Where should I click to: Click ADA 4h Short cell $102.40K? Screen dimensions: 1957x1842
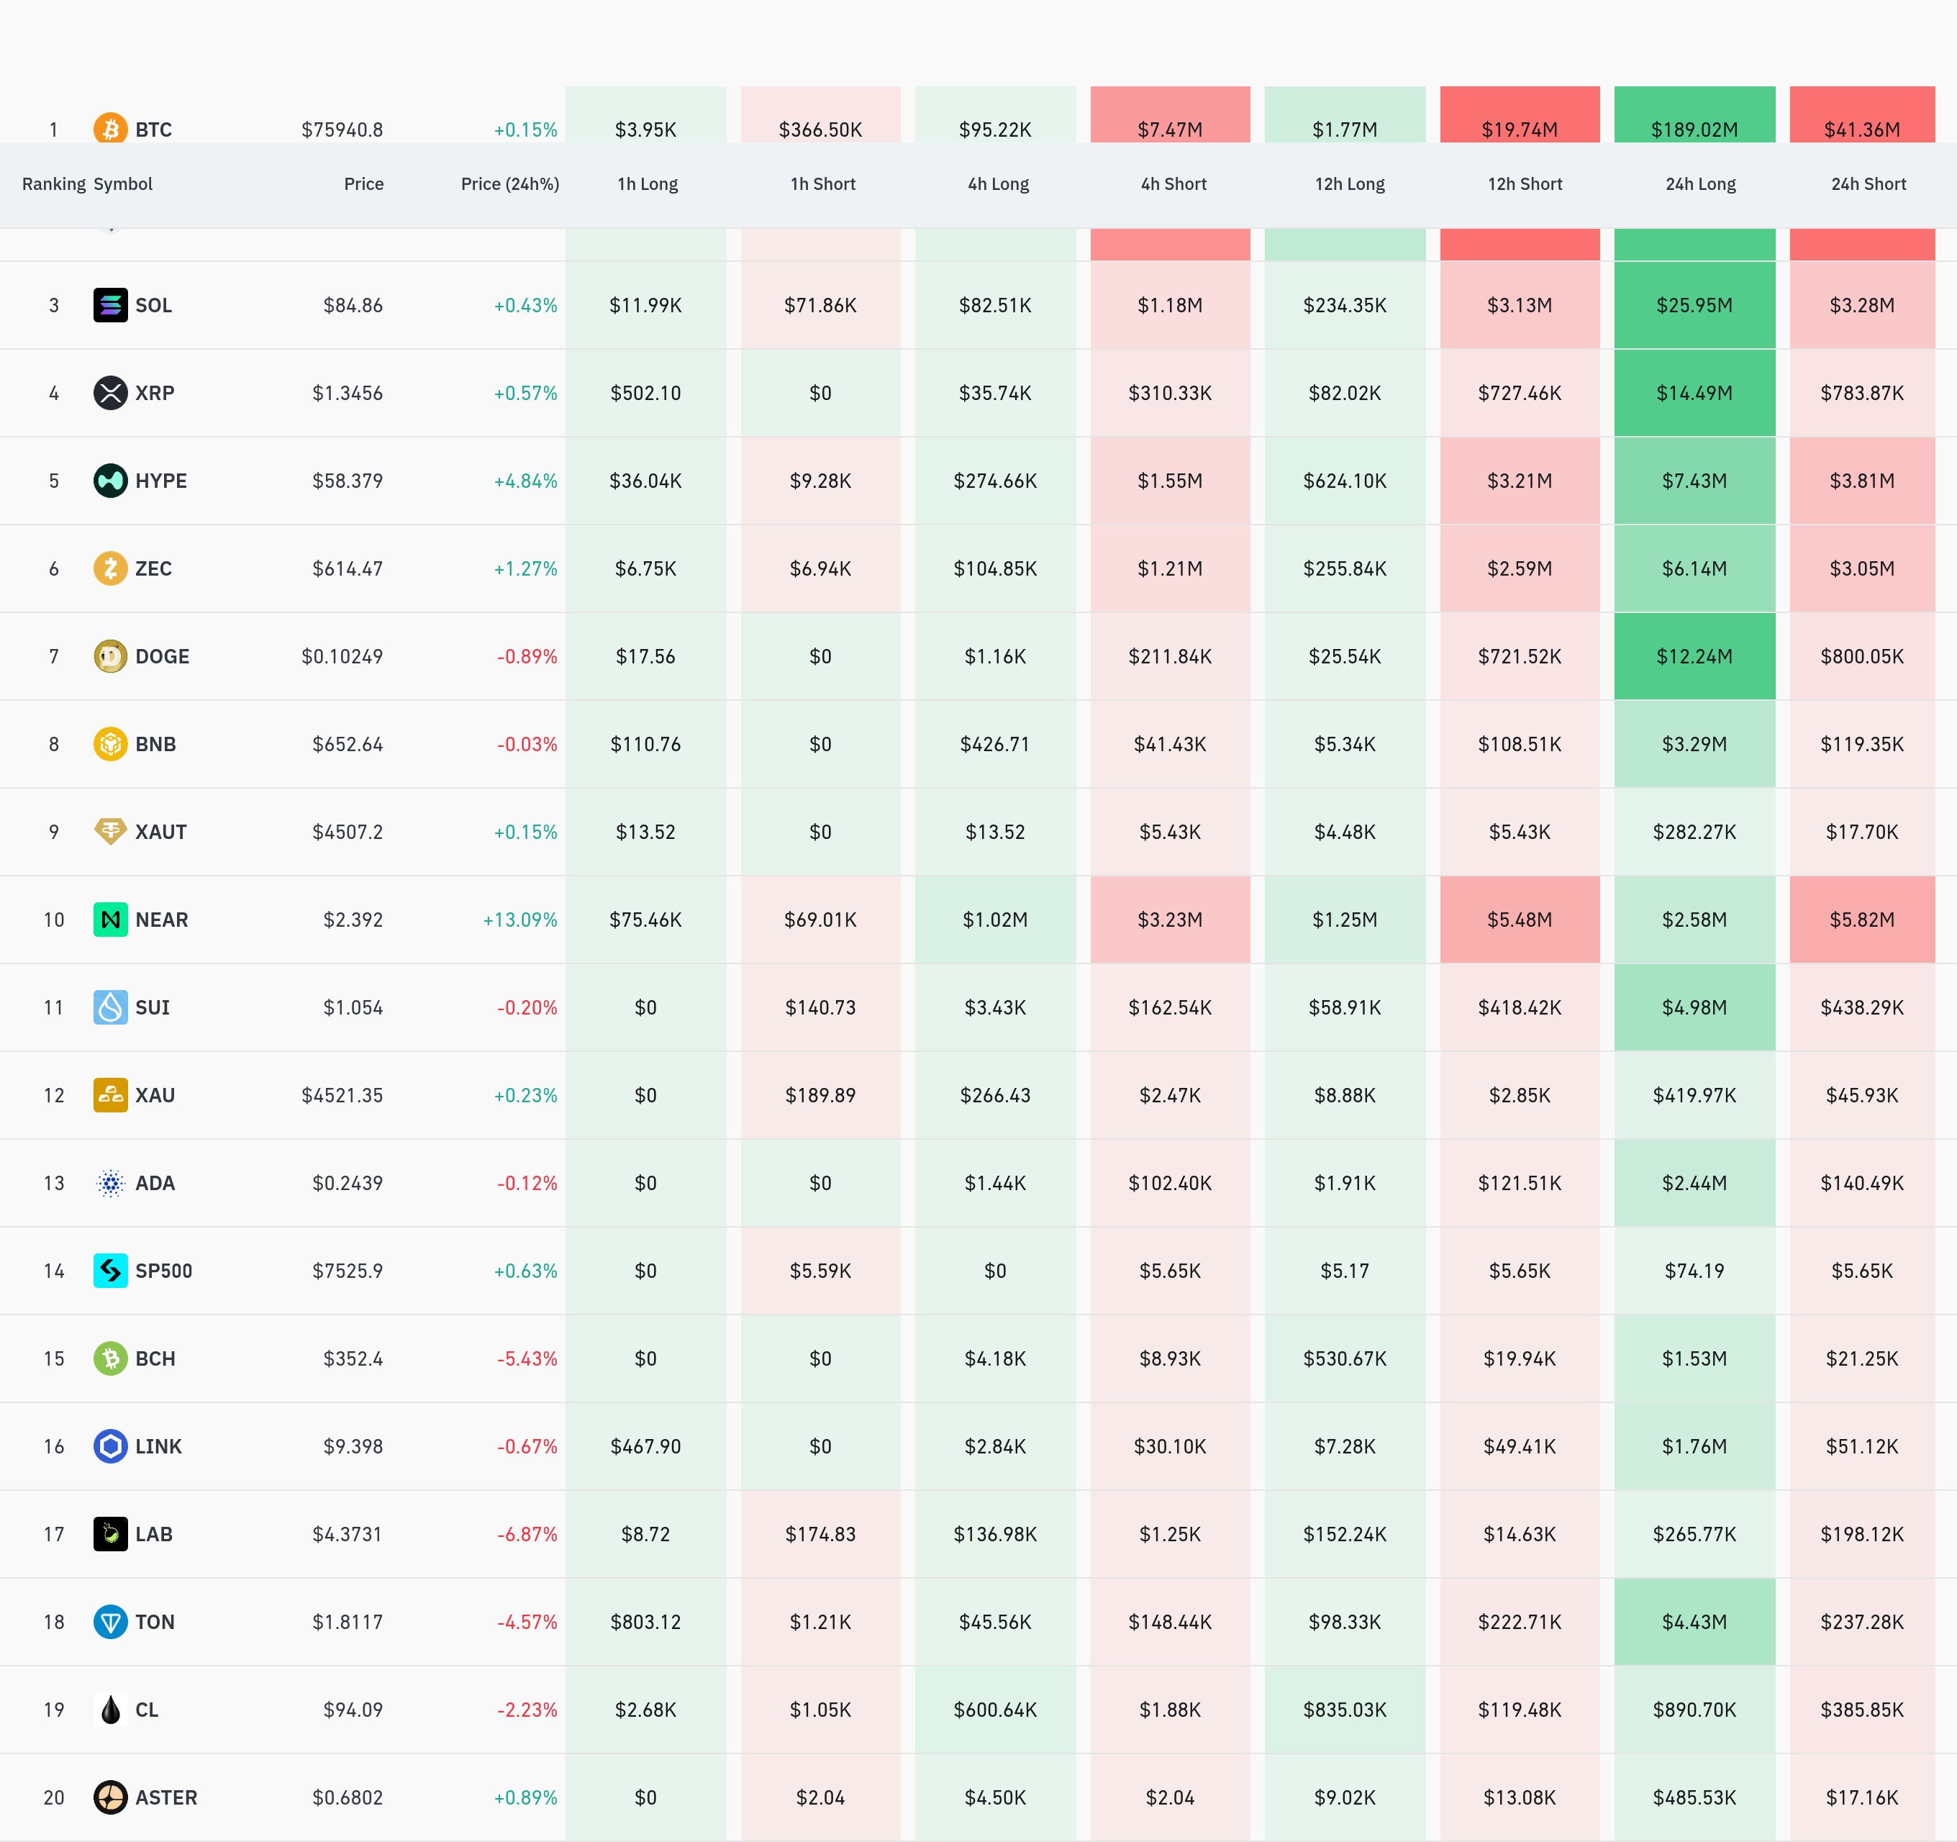[1171, 1182]
